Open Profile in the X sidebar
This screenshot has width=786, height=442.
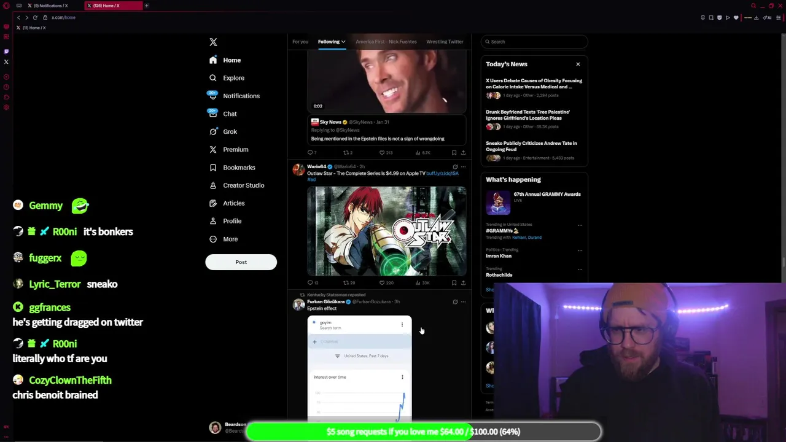click(x=225, y=221)
